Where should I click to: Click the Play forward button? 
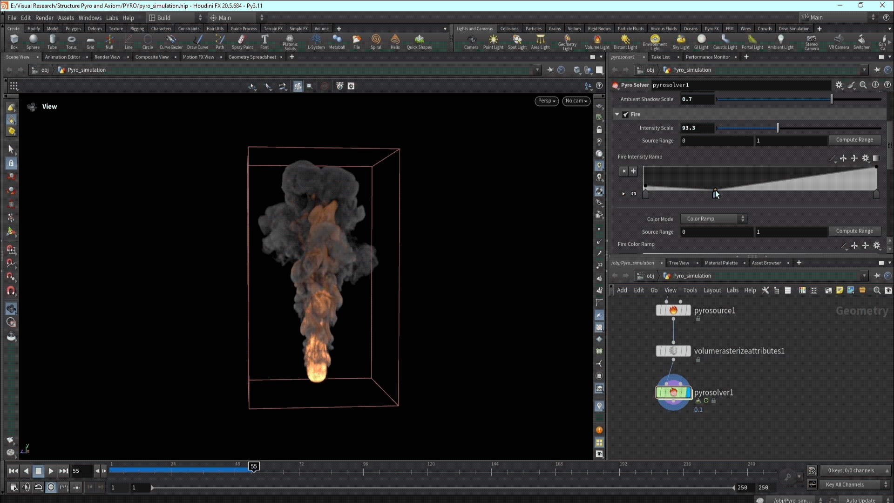(51, 471)
